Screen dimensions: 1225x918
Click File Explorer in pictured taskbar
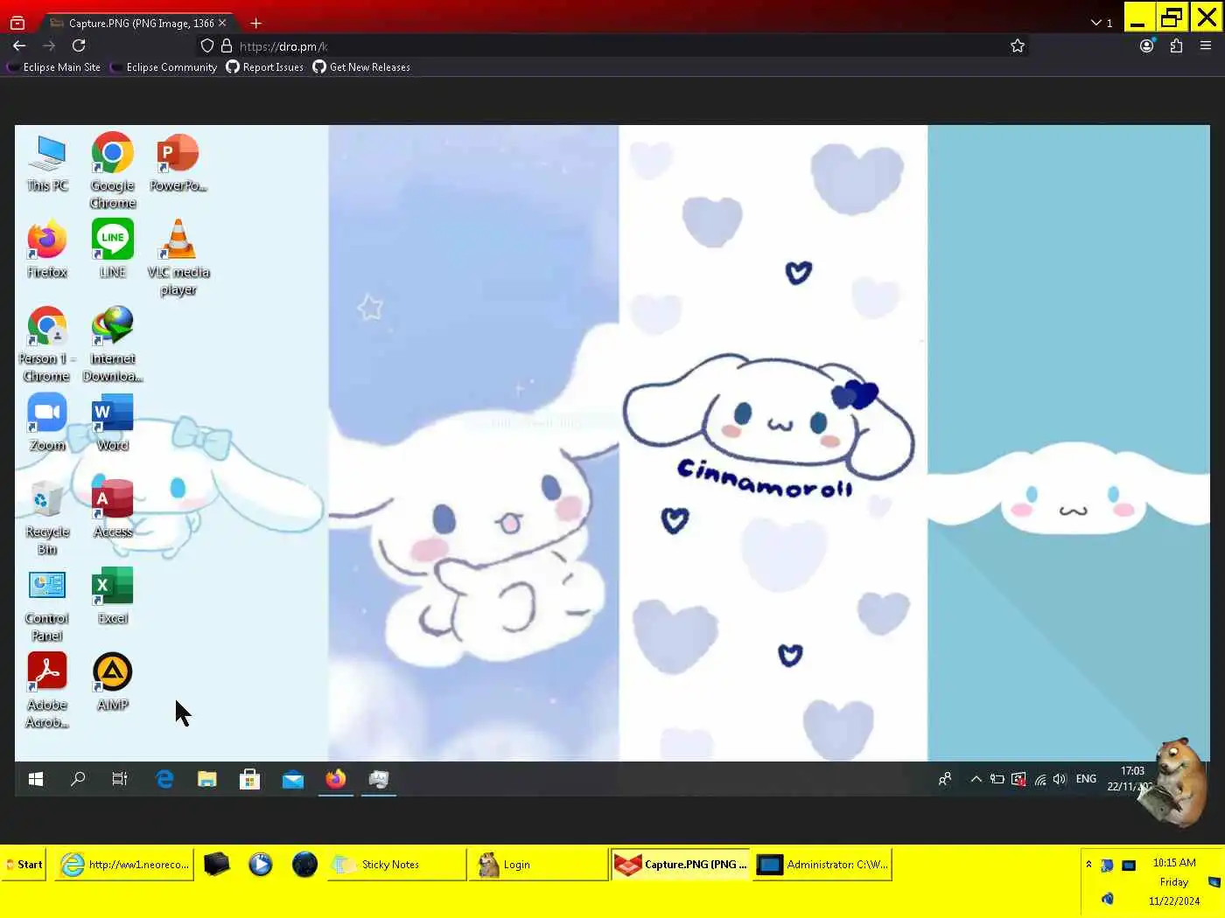click(x=206, y=779)
